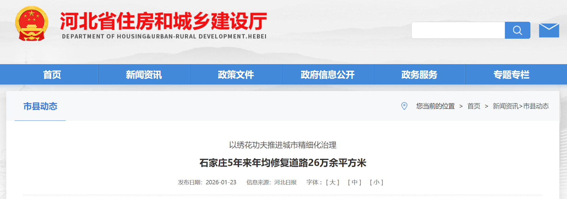The image size is (567, 199).
Task: Set font size to medium 中
Action: [354, 182]
